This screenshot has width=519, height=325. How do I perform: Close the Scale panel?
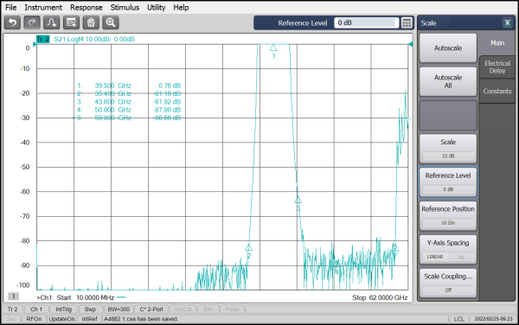507,22
